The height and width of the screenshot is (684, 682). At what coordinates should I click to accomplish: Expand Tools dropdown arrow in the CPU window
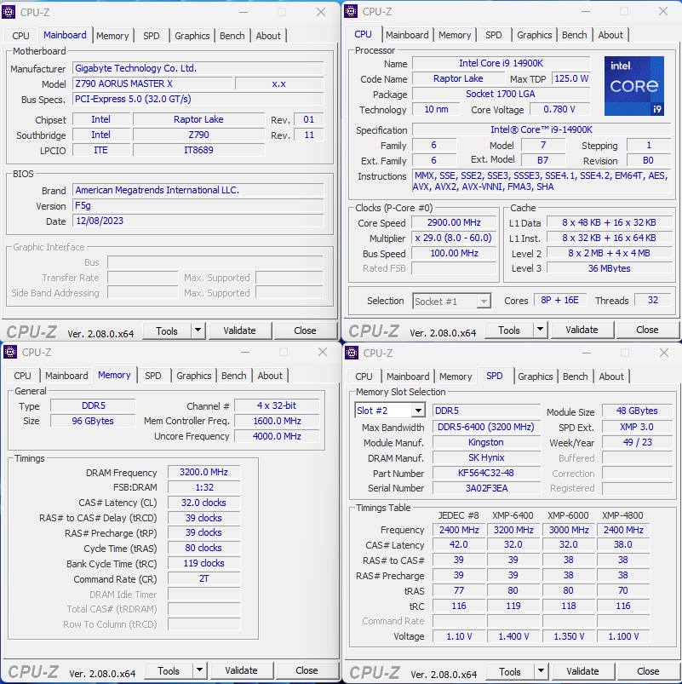pos(541,331)
